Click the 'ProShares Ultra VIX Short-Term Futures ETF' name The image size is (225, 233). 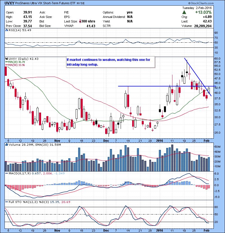click(45, 3)
